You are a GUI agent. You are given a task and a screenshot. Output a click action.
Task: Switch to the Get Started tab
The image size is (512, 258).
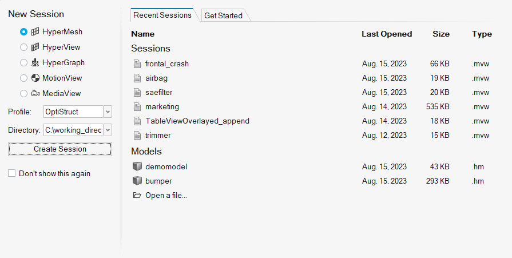tap(223, 15)
